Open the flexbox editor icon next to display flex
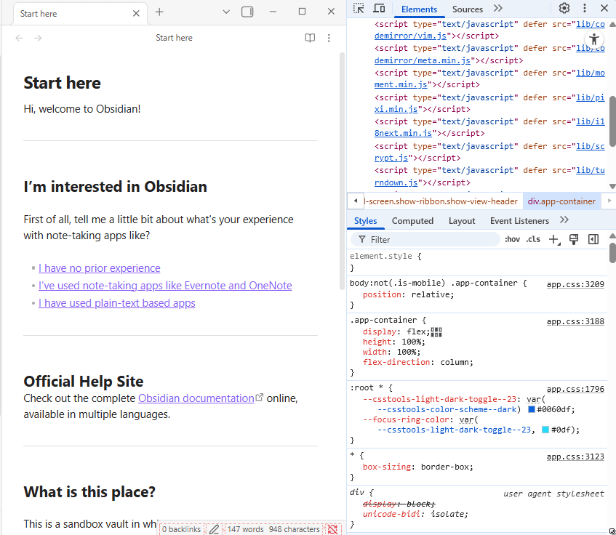The width and height of the screenshot is (616, 535). (436, 332)
